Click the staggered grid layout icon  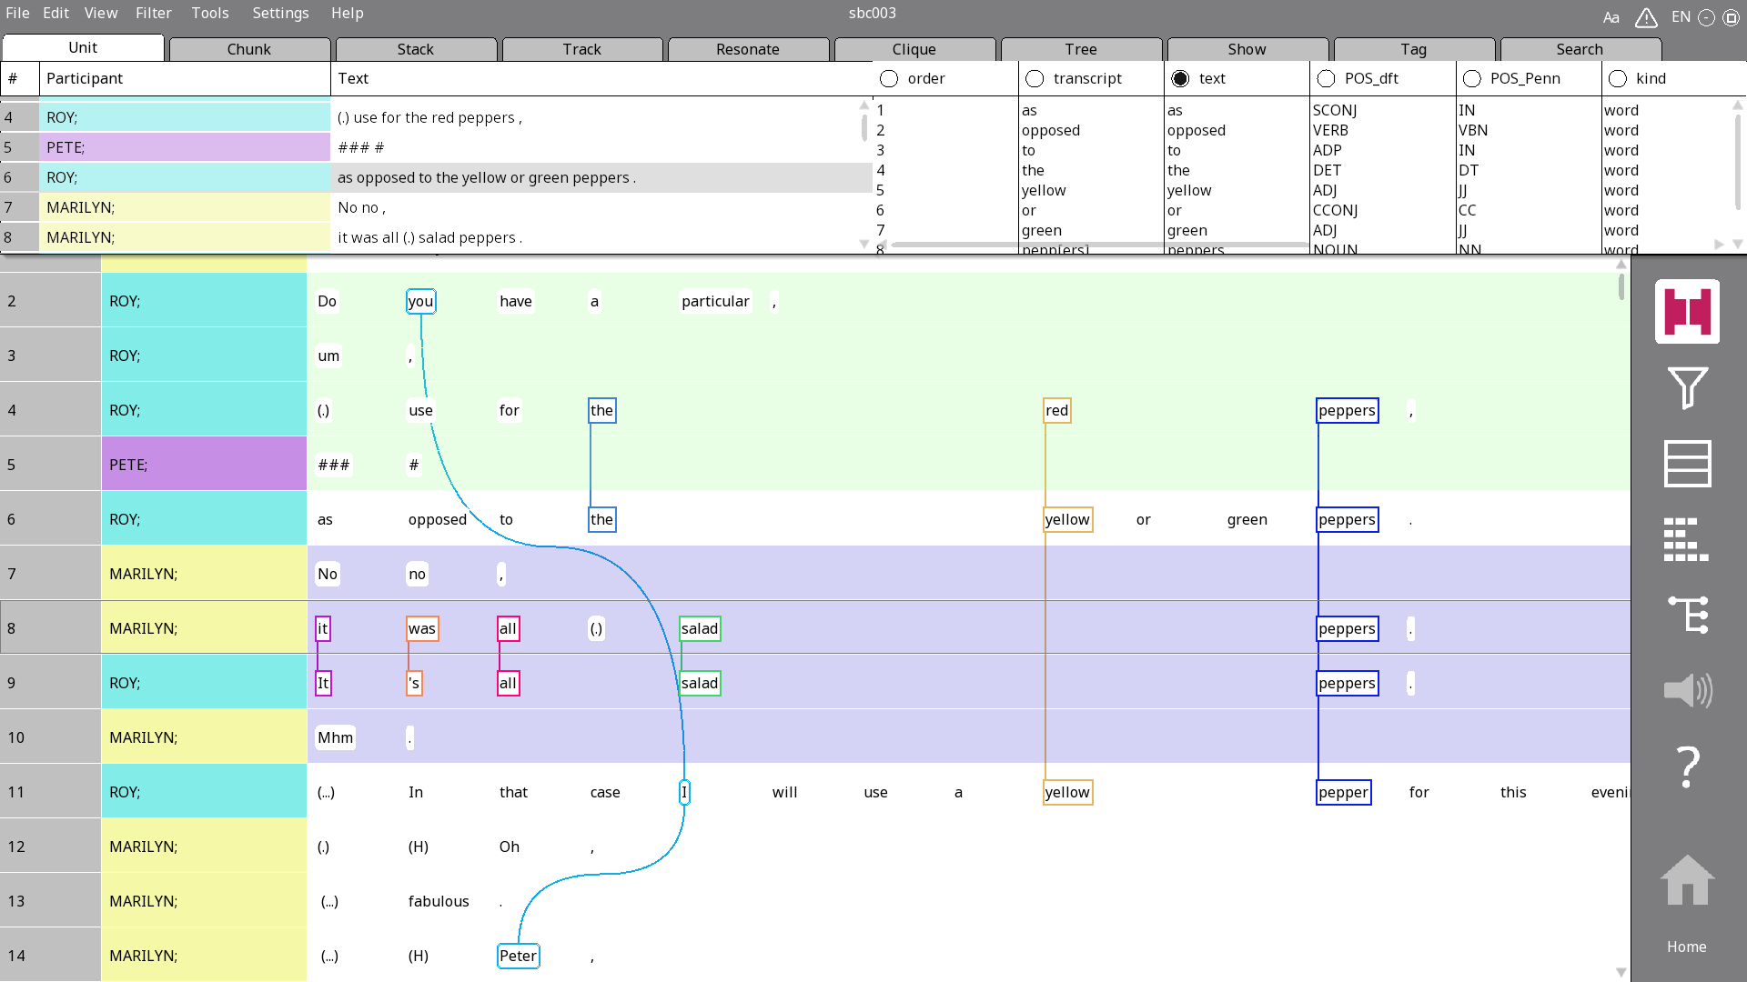[x=1686, y=539]
